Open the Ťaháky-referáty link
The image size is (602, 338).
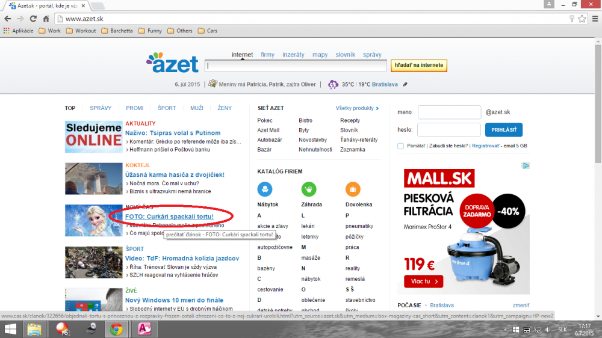click(359, 140)
